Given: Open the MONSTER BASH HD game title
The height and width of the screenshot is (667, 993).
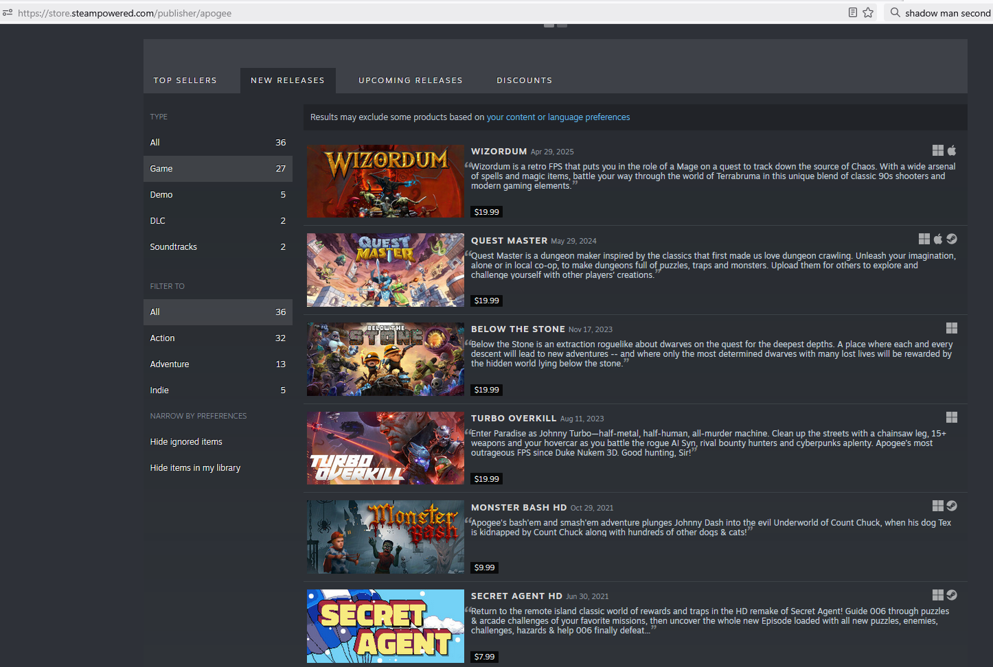Looking at the screenshot, I should click(x=519, y=508).
